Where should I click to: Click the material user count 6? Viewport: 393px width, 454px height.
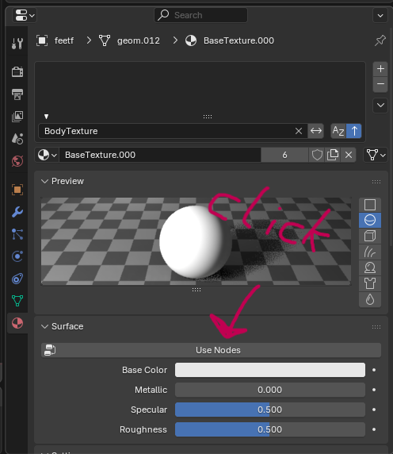(x=284, y=155)
